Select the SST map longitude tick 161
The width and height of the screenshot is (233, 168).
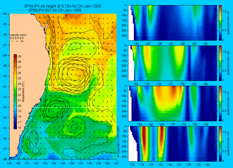[x=116, y=163]
